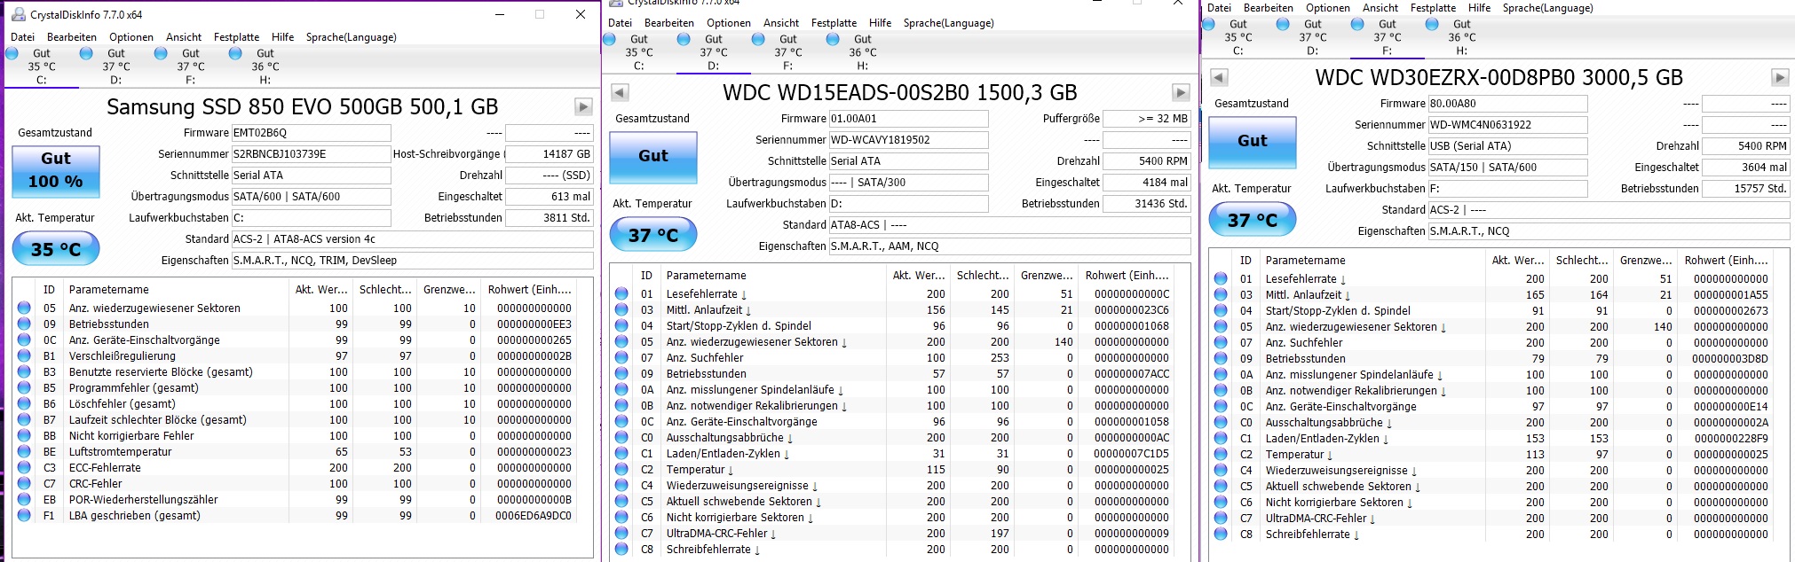Click CRC-Fehler row orb in Samsung window
The width and height of the screenshot is (1795, 562).
24,483
